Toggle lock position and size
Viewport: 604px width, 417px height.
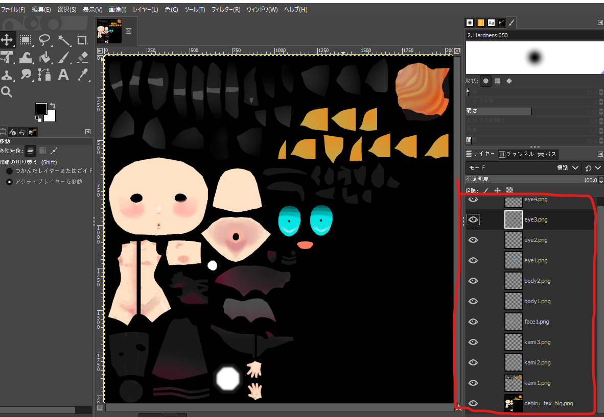498,190
